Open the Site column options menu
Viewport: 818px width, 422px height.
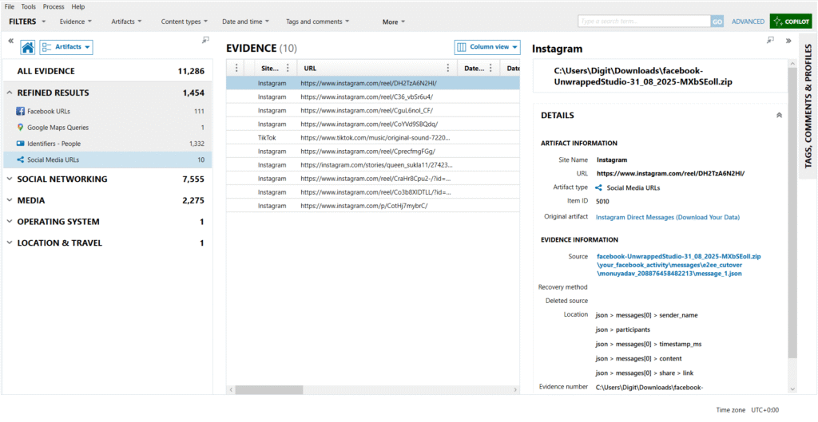pos(288,68)
